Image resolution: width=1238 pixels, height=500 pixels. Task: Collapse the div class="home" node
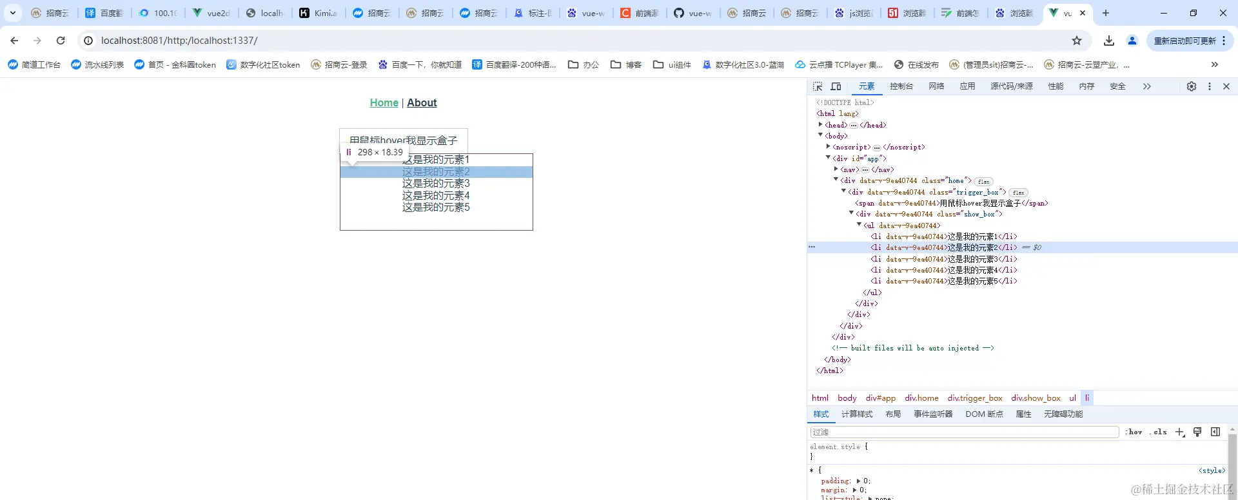836,180
